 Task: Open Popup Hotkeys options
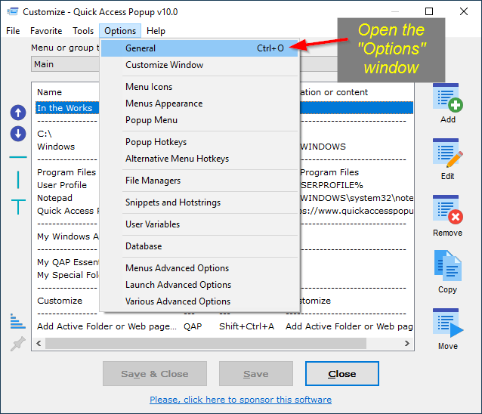pos(199,142)
